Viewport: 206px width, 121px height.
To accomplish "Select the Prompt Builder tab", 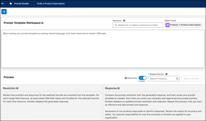I will (21, 4).
